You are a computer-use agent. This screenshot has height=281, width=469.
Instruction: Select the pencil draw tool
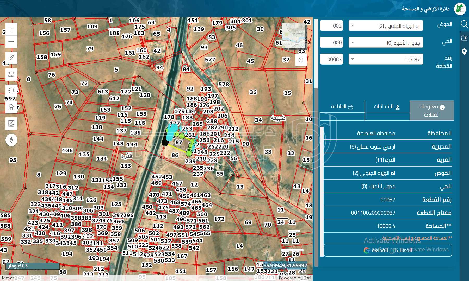point(11,58)
